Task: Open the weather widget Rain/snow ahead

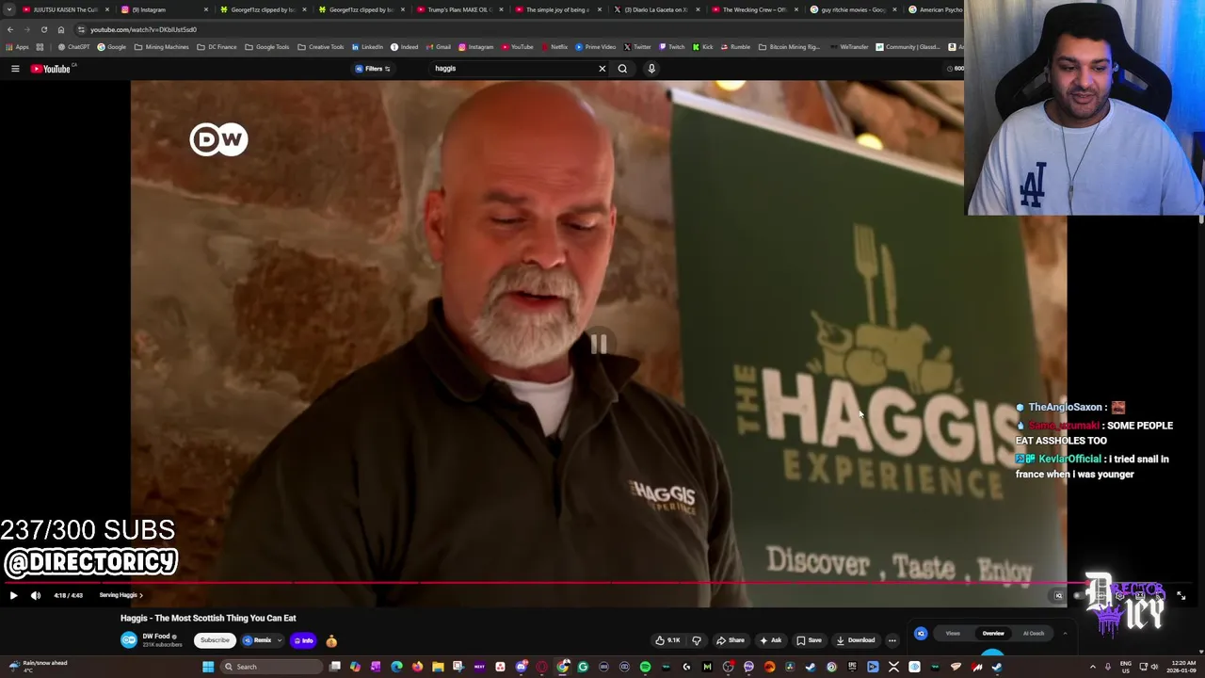Action: pos(38,666)
